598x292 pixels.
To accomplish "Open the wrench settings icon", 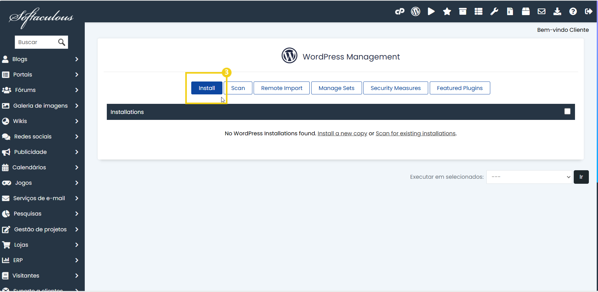I will pos(494,12).
